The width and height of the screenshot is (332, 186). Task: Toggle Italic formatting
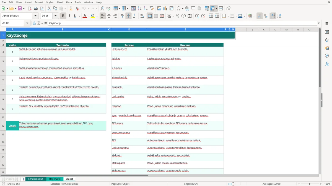(69, 16)
